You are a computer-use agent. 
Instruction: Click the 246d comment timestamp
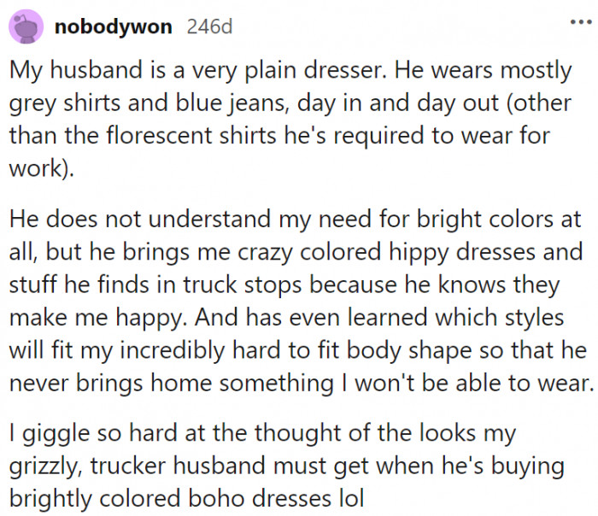click(x=209, y=26)
